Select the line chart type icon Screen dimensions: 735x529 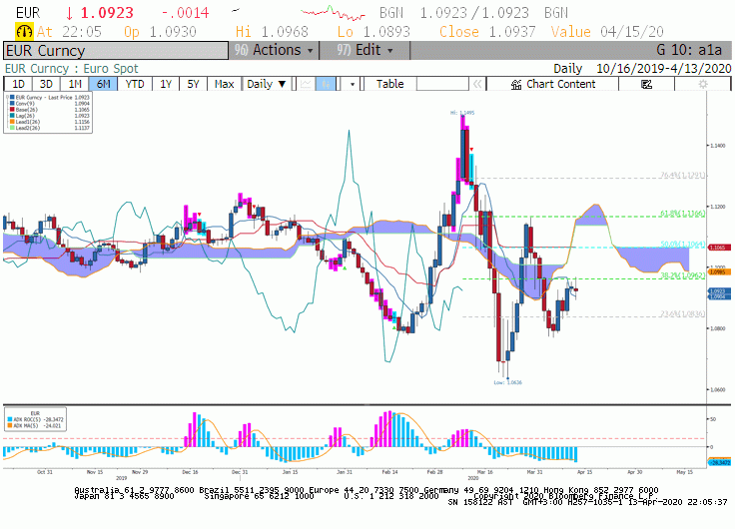(x=306, y=84)
